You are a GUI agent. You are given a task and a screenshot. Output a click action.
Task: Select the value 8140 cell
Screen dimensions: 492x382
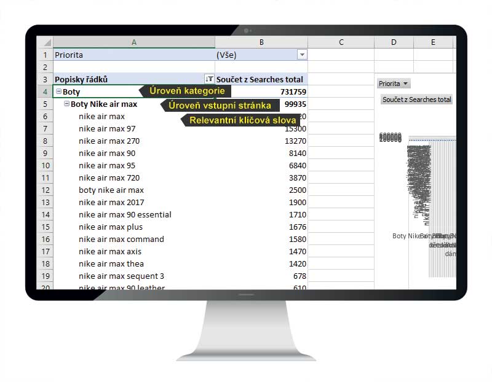[x=261, y=154]
